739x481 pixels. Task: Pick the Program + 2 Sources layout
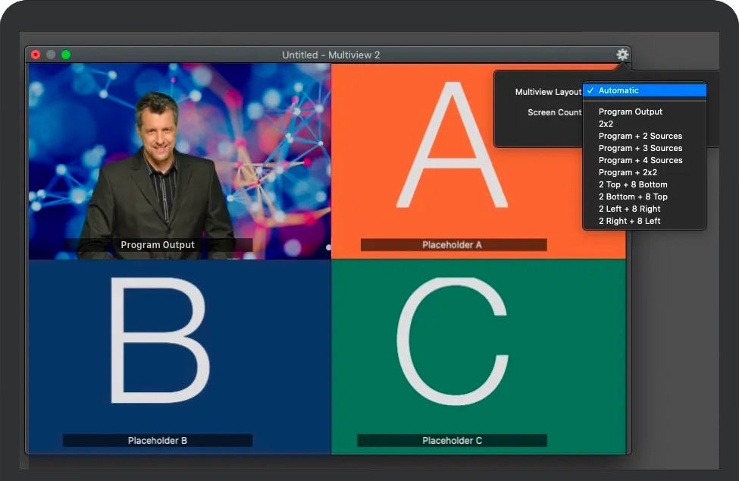pyautogui.click(x=640, y=136)
